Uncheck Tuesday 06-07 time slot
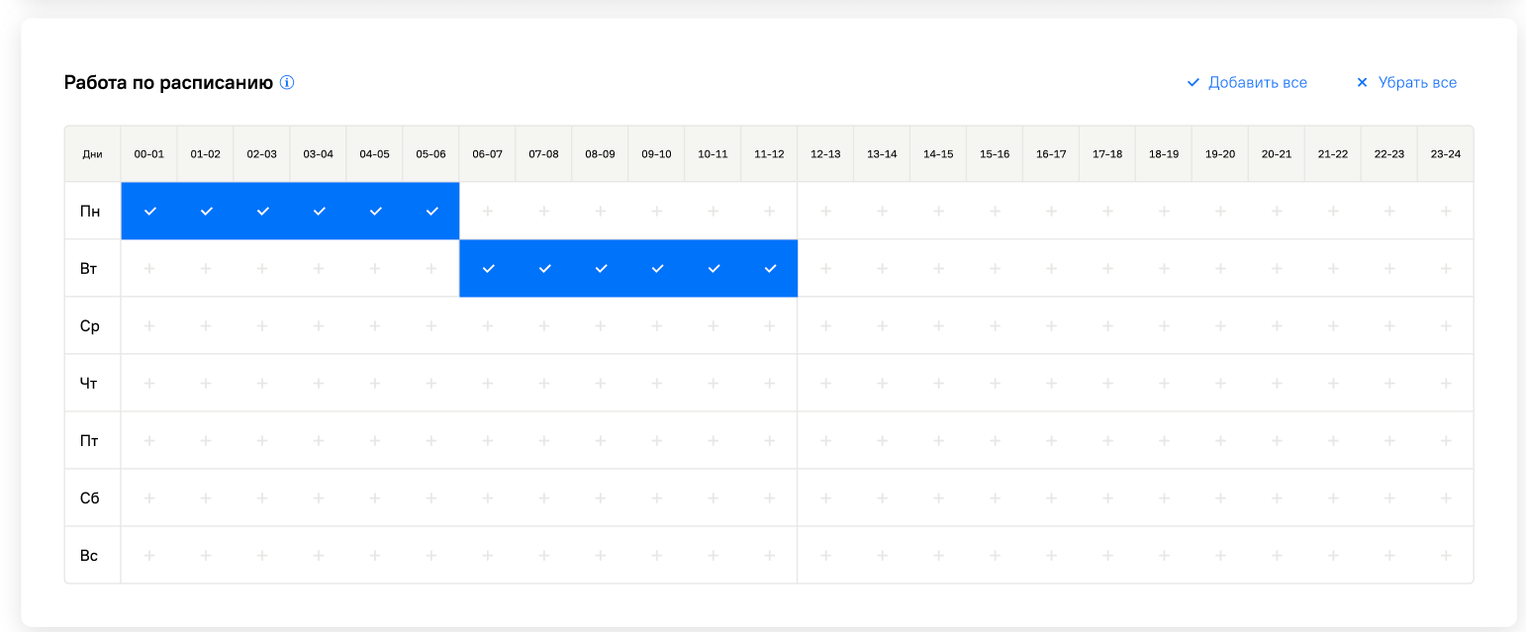1526x632 pixels. (x=488, y=269)
